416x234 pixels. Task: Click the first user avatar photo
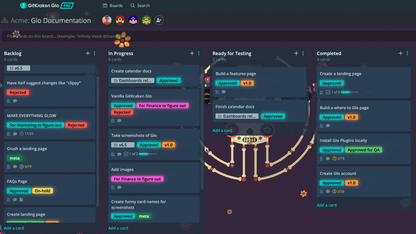(x=107, y=20)
